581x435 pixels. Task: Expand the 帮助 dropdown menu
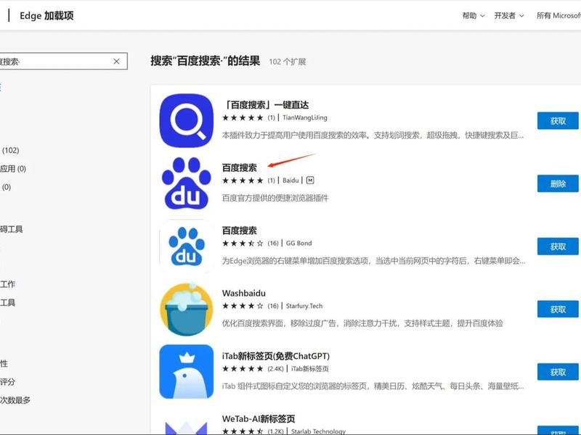(x=474, y=15)
